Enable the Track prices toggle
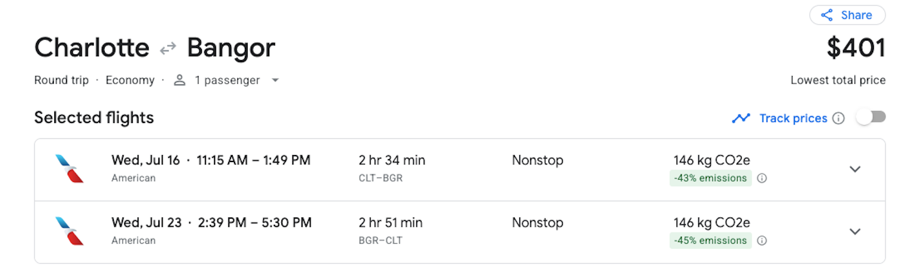915x273 pixels. [871, 117]
